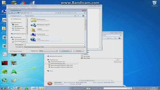Open Minecraft block icon on desktop
This screenshot has width=160, height=90.
(14, 2)
